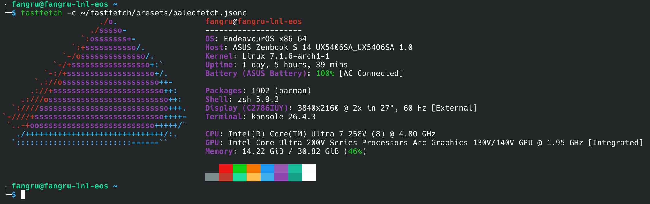Click the CPU Intel Core Ultra line
Image resolution: width=650 pixels, height=204 pixels.
point(320,134)
